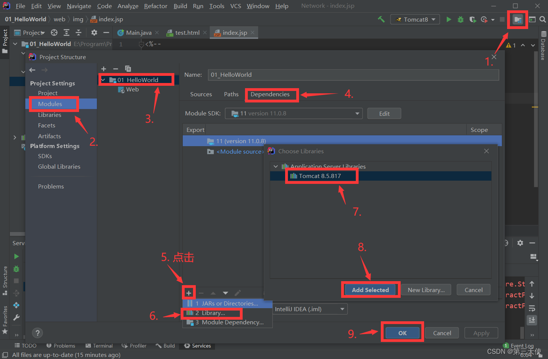
Task: Collapse the Application Server Libraries group
Action: pos(276,166)
